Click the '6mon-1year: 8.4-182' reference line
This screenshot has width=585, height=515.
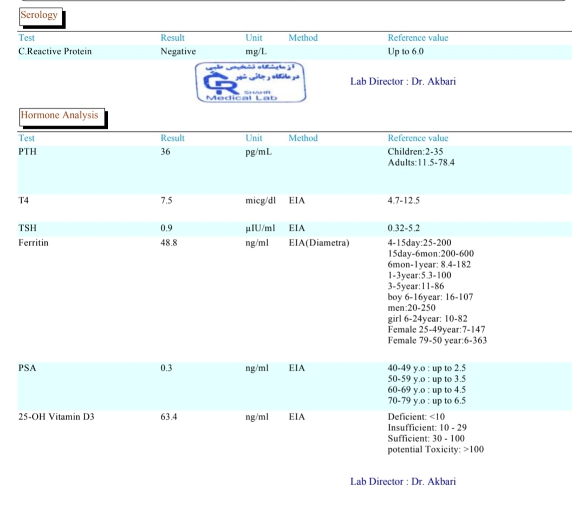pos(429,265)
